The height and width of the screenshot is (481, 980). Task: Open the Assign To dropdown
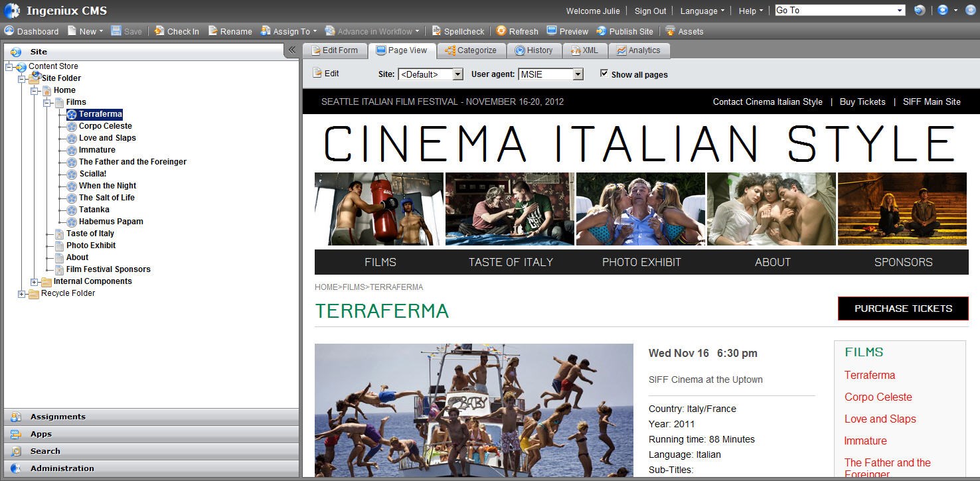pos(288,31)
